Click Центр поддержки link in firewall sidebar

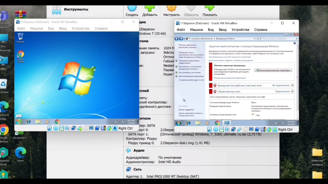pos(186,110)
